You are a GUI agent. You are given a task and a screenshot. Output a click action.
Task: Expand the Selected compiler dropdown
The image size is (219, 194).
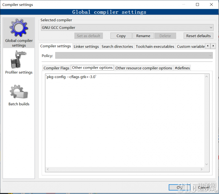127,27
